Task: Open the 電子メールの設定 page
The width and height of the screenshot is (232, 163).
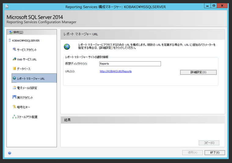Action: [x=27, y=88]
